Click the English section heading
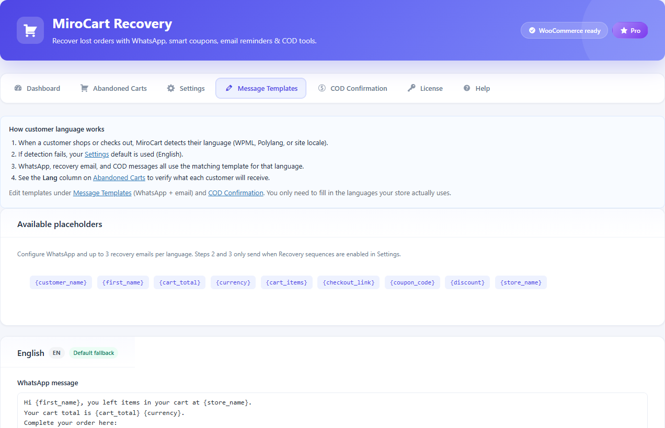Image resolution: width=665 pixels, height=428 pixels. [x=31, y=353]
